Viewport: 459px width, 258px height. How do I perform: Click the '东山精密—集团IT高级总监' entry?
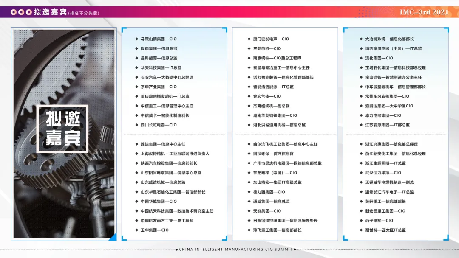(x=277, y=182)
